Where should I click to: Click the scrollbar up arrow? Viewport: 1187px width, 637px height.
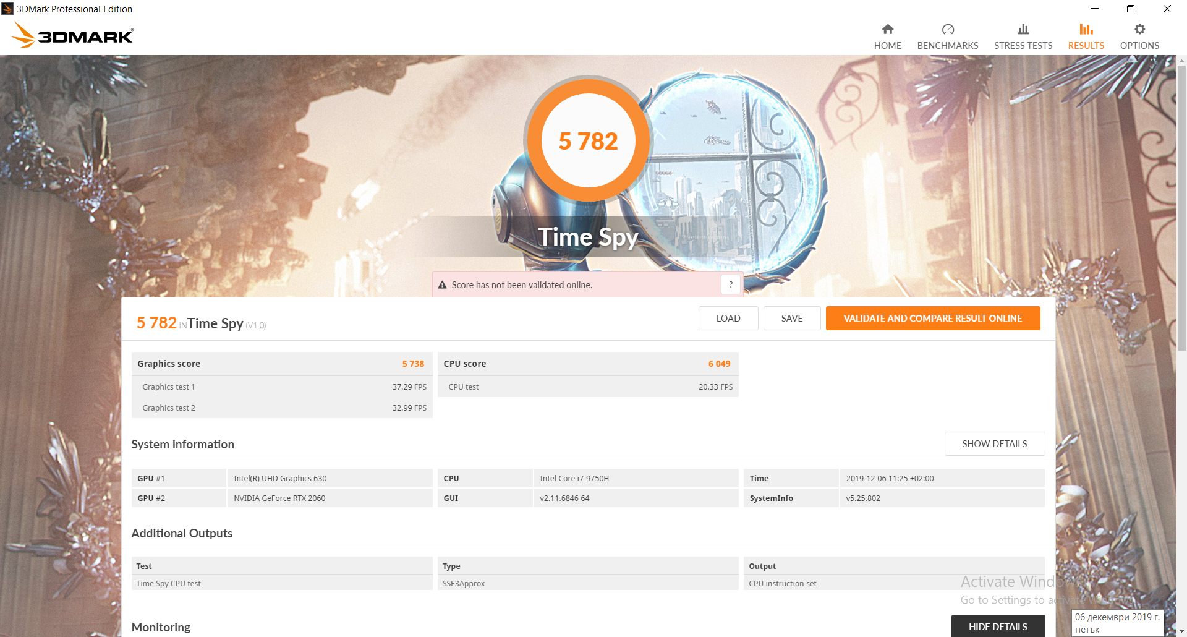1181,61
